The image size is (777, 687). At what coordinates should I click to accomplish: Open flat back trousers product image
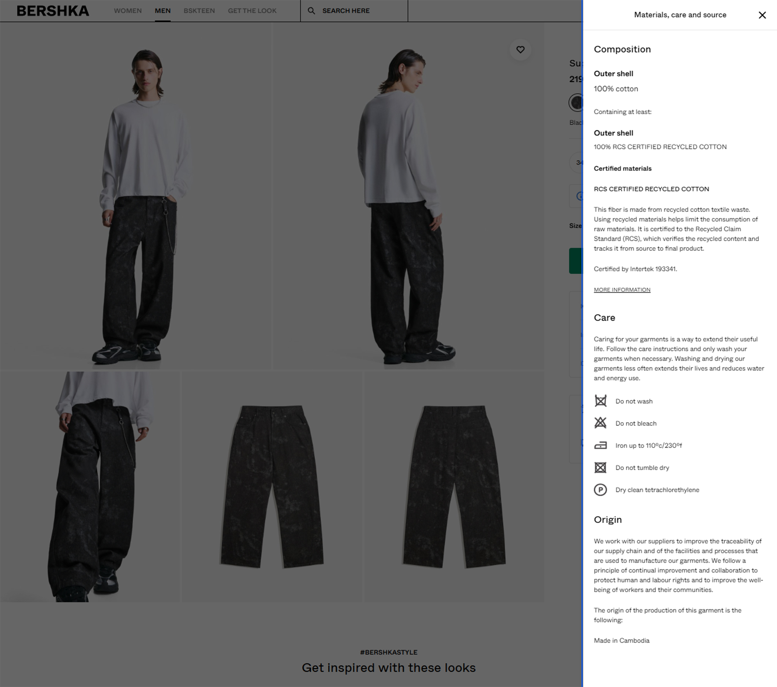(x=454, y=486)
